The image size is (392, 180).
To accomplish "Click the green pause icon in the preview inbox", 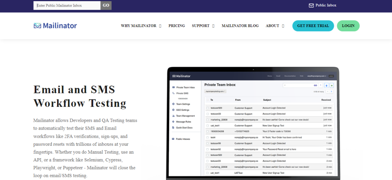I will click(332, 85).
